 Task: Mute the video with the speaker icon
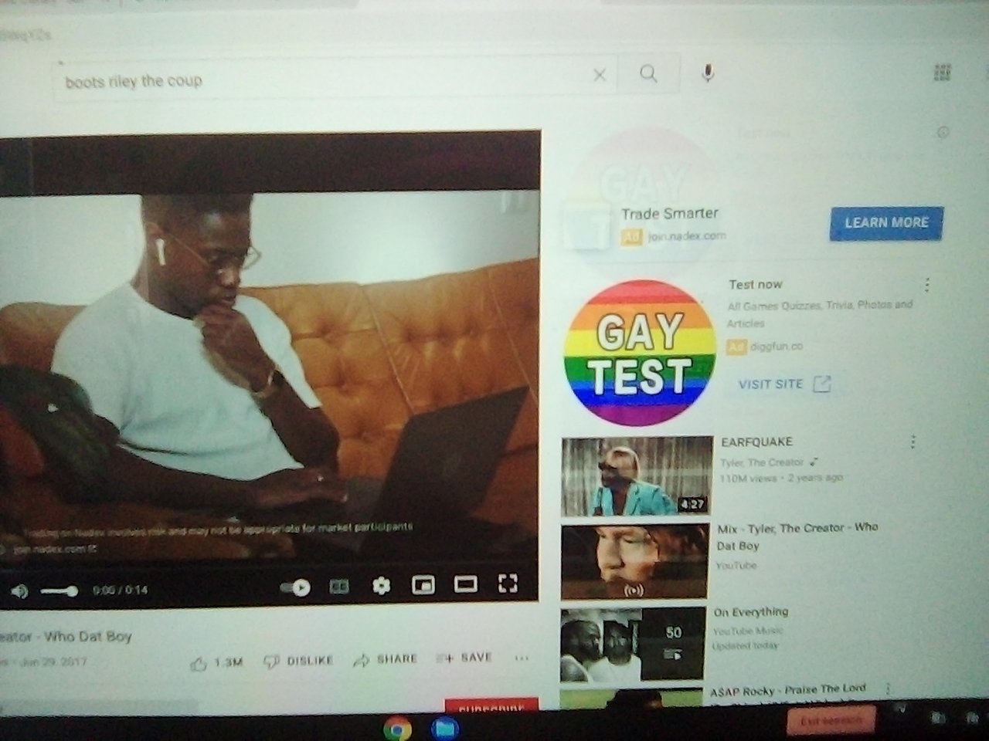coord(19,591)
